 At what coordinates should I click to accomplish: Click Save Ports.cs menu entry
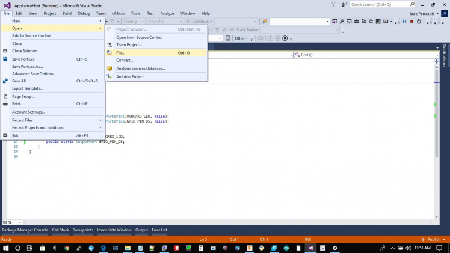(23, 59)
